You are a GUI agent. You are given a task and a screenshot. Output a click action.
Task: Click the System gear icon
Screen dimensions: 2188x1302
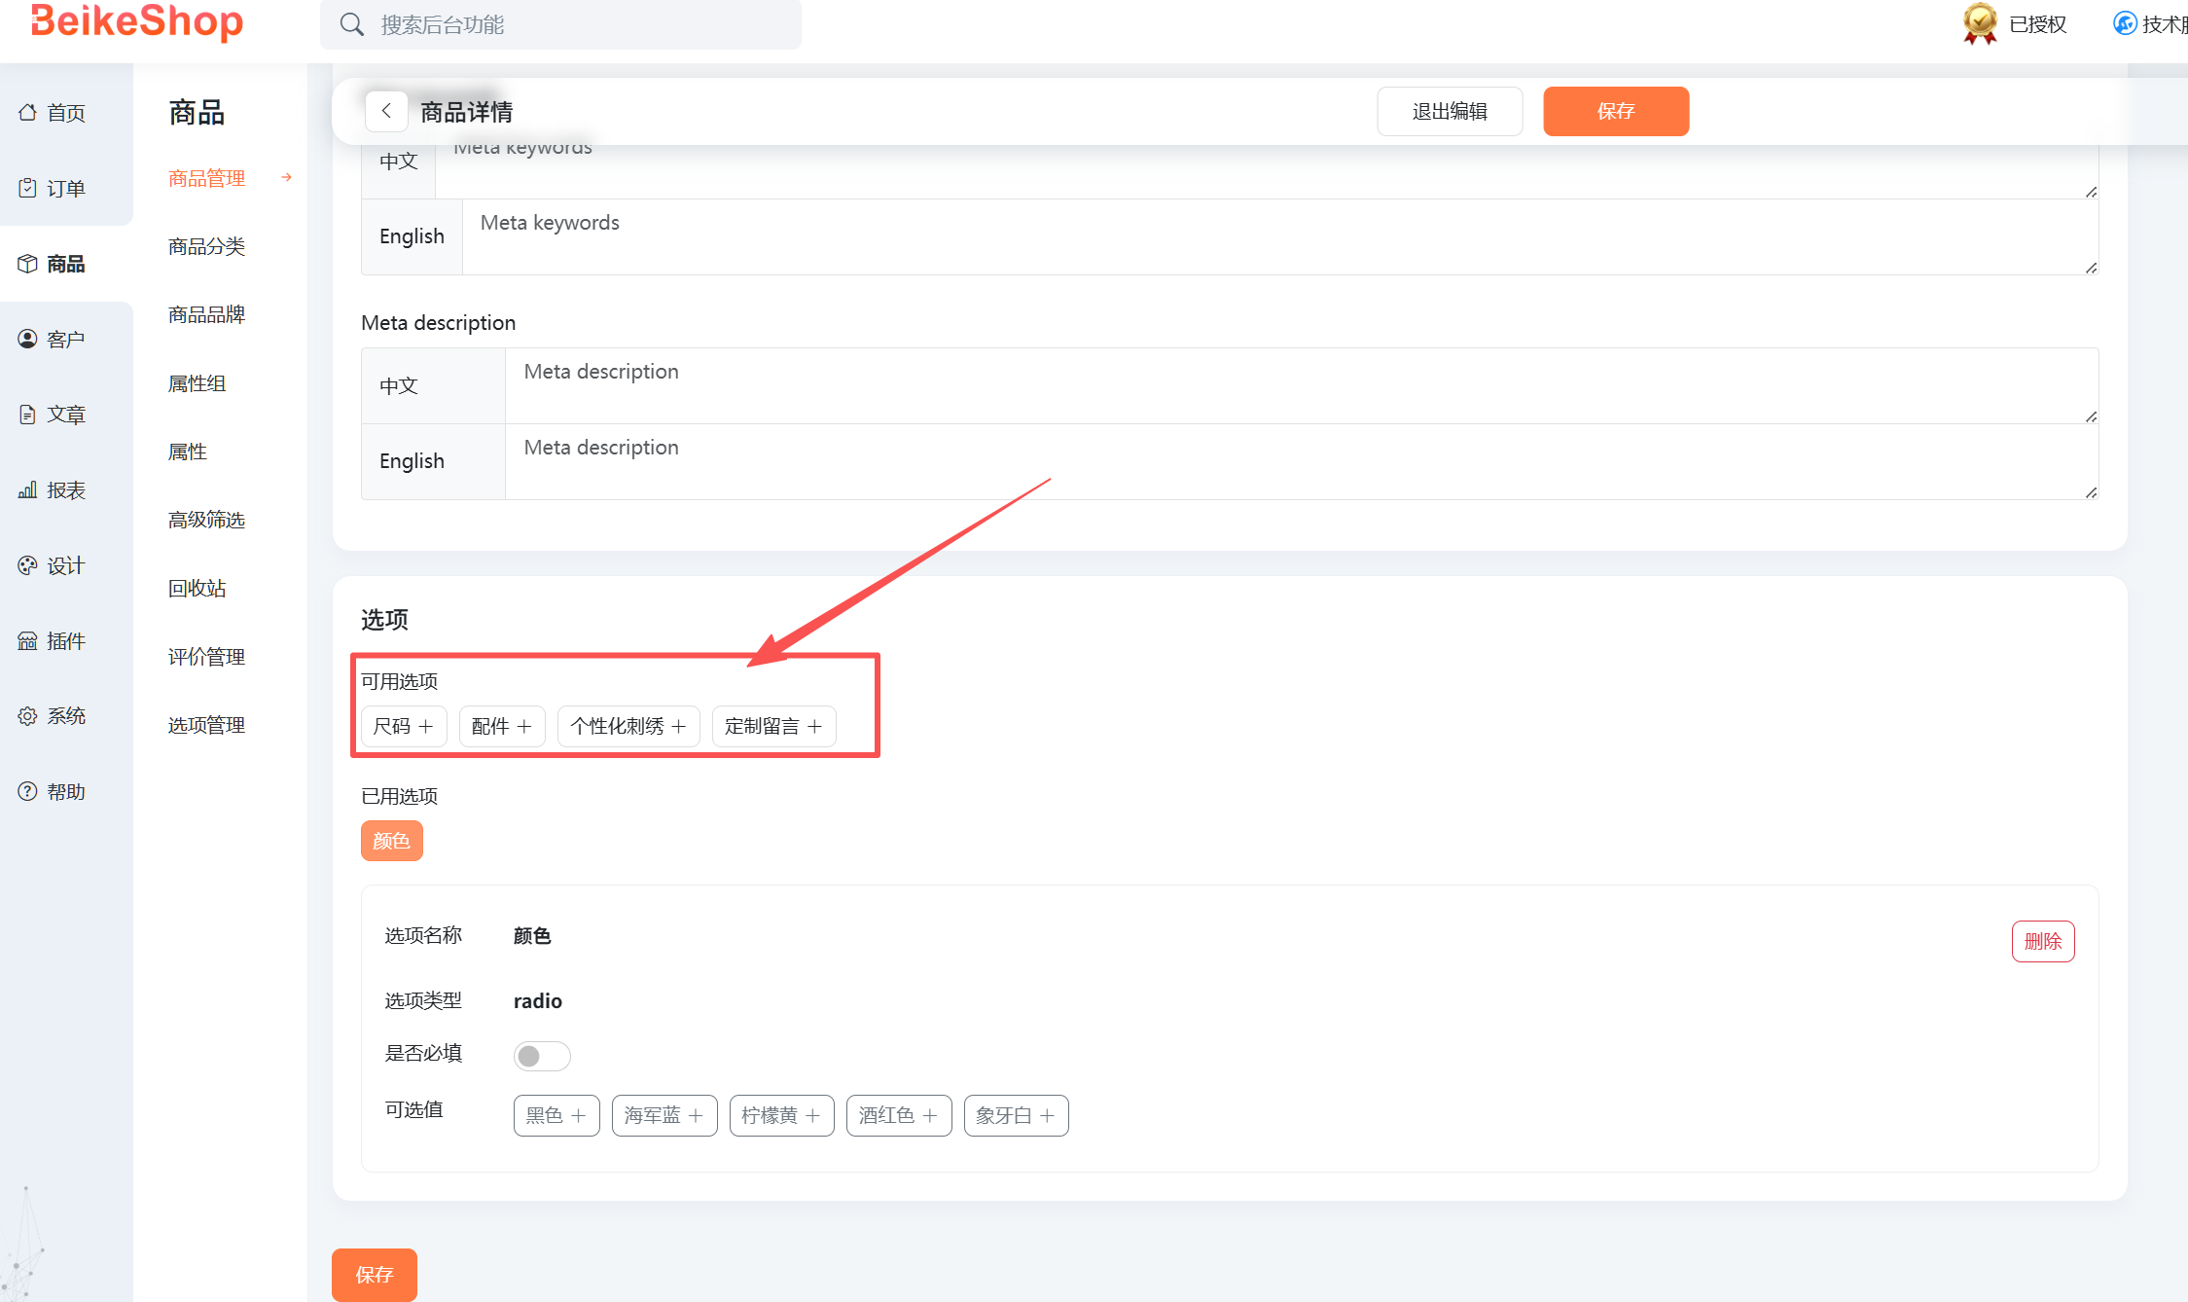(27, 716)
